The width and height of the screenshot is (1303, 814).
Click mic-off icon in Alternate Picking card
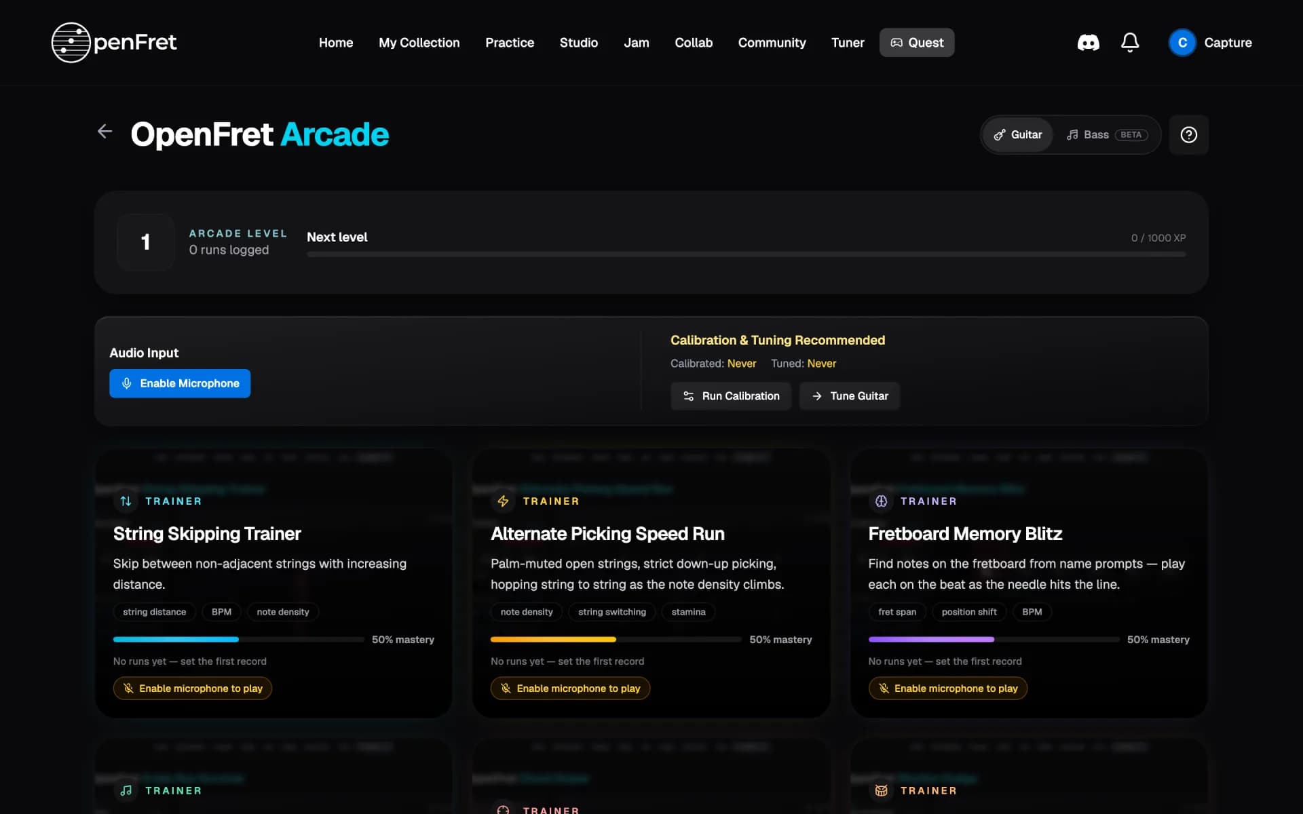pos(506,689)
